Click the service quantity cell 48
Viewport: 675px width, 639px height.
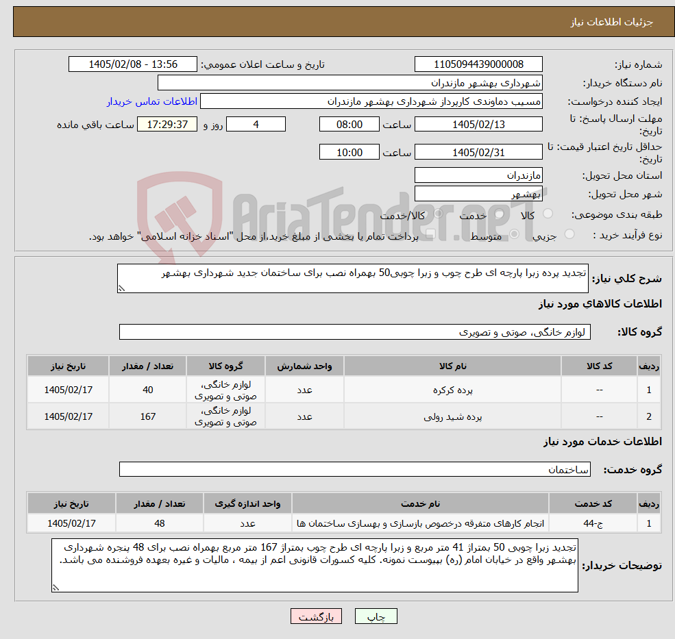159,523
